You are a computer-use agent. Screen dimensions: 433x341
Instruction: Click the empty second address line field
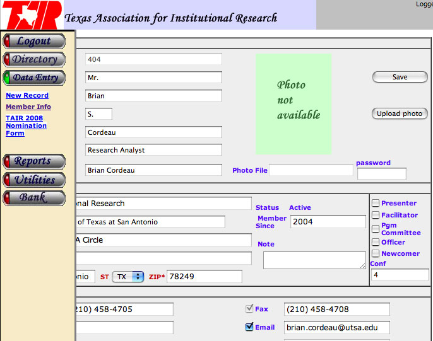[163, 258]
